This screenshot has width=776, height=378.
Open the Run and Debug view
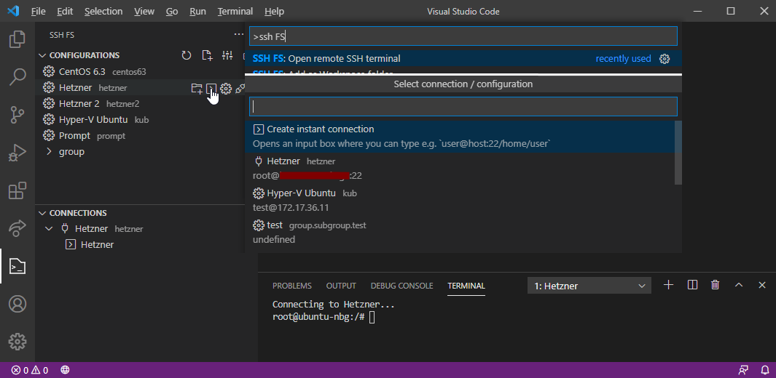pos(17,153)
